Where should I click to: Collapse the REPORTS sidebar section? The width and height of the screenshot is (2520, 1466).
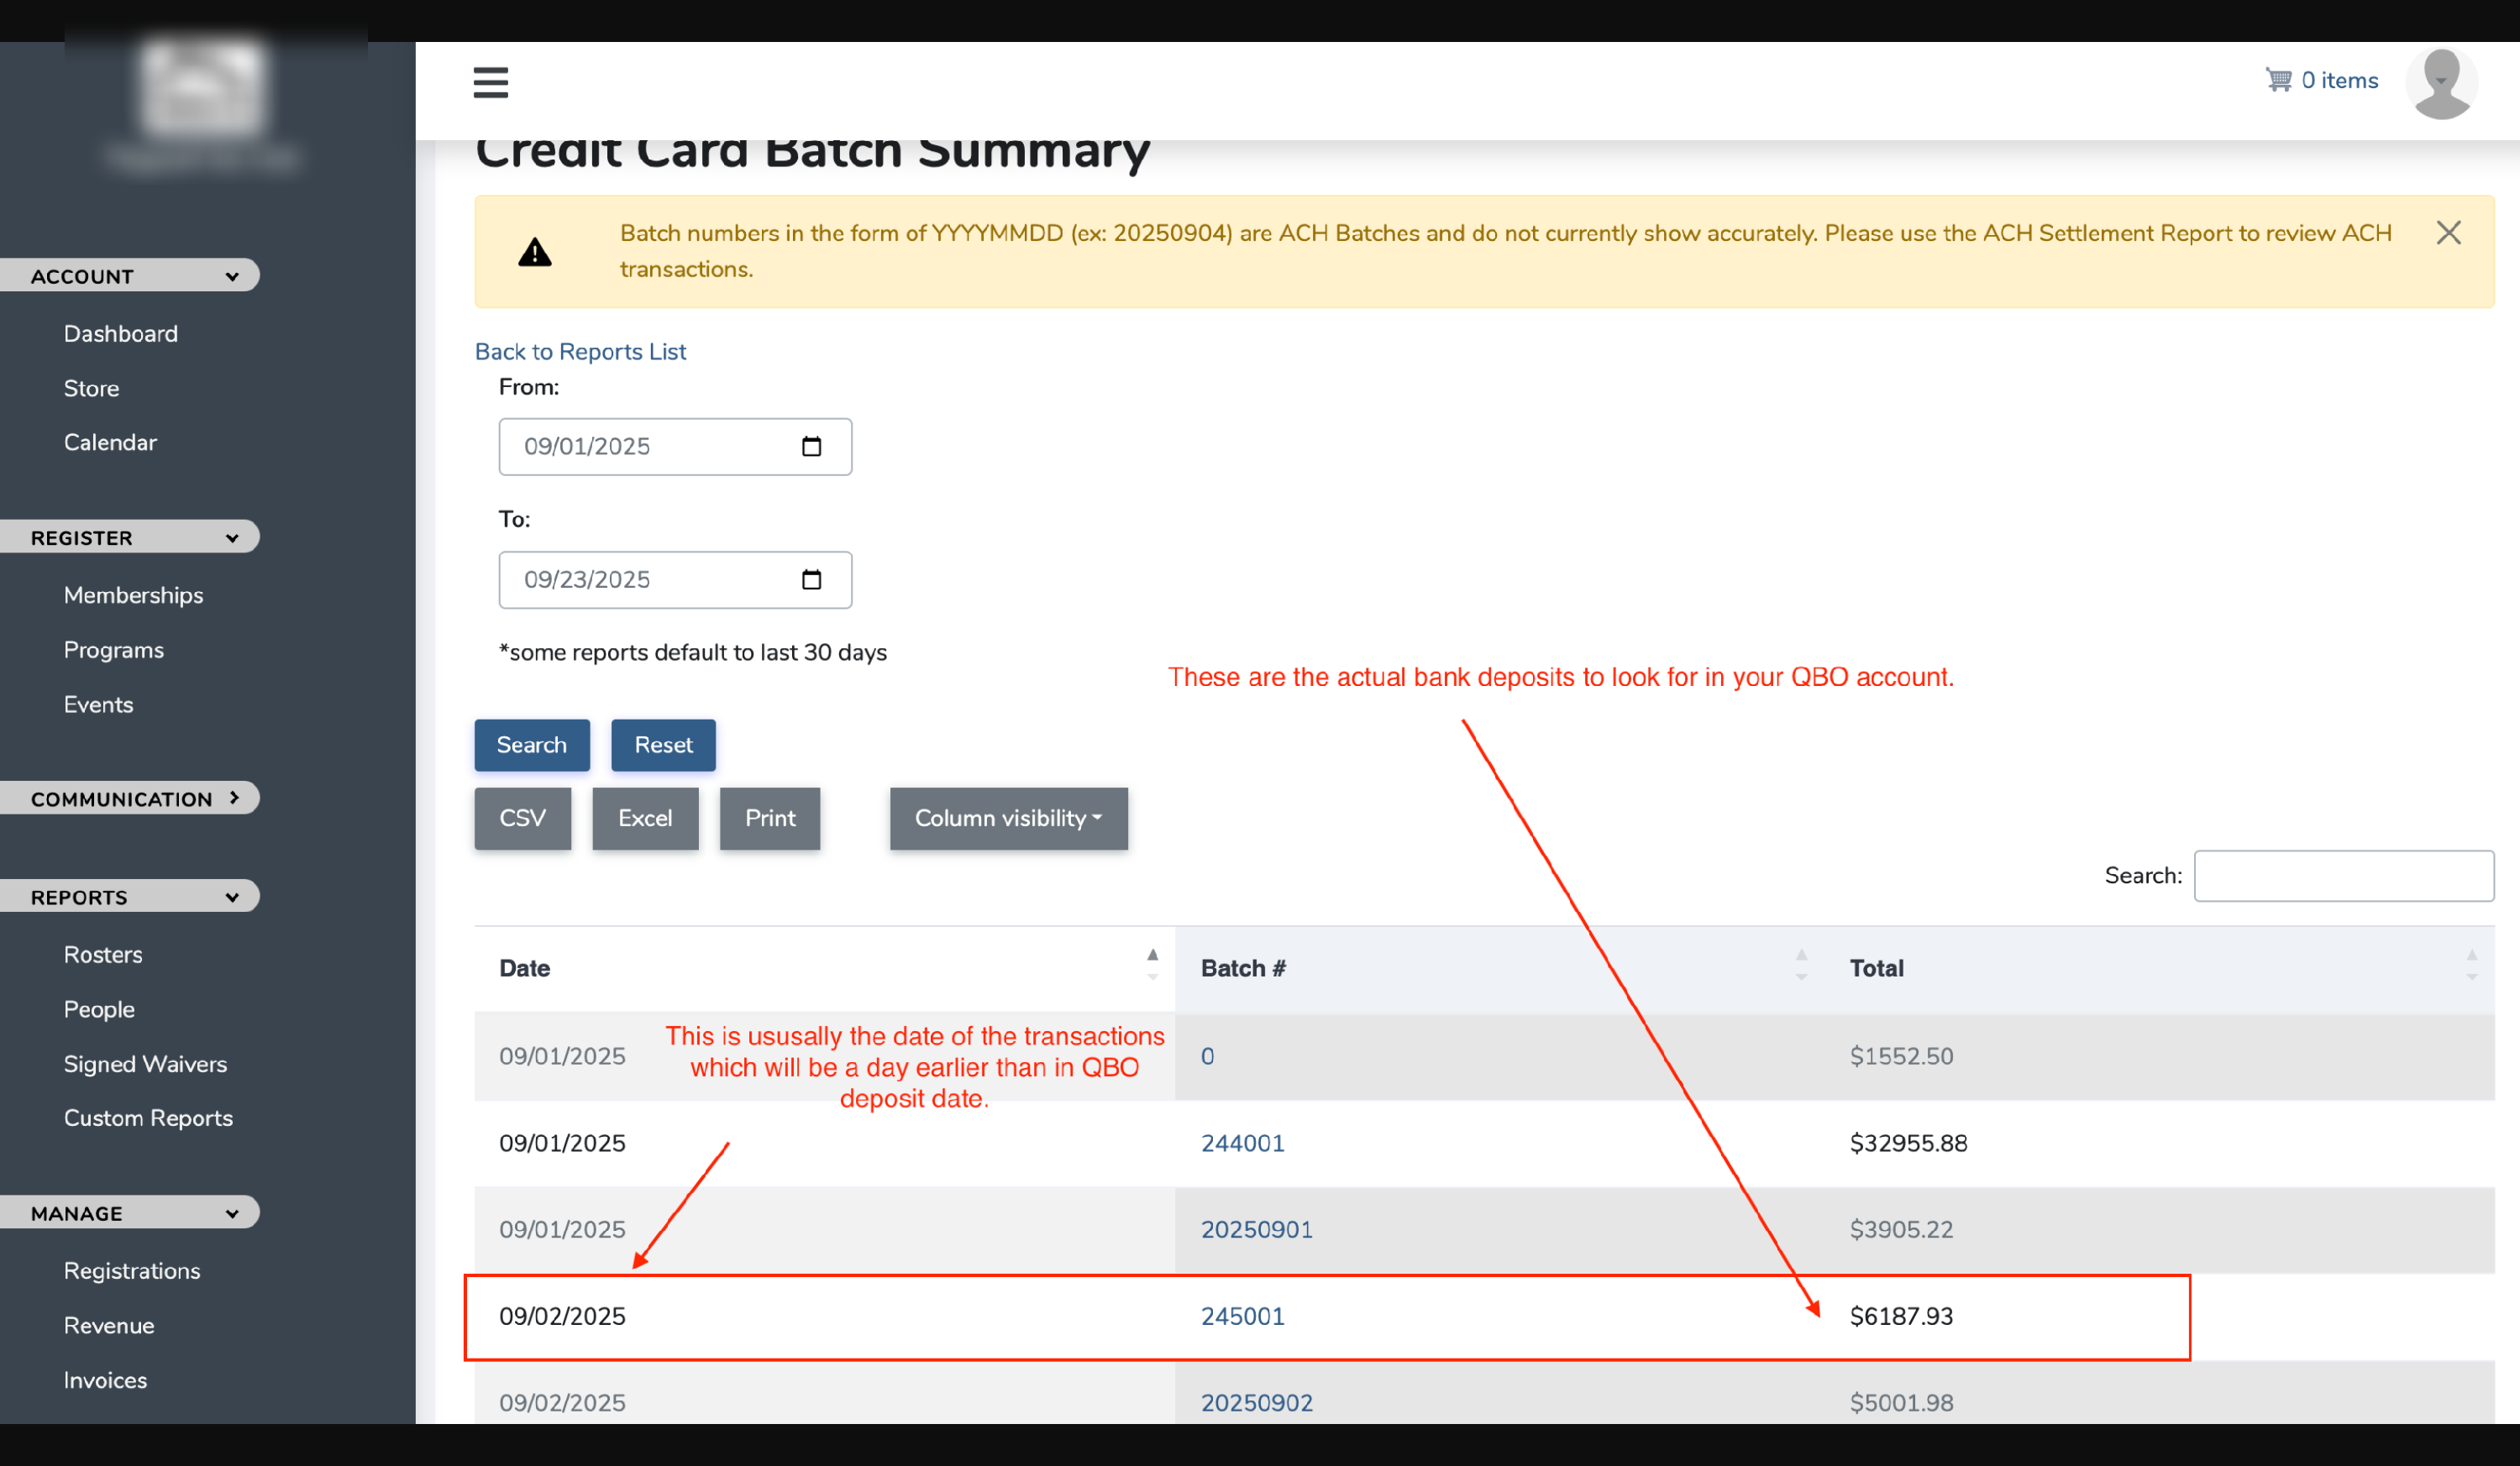click(x=130, y=897)
